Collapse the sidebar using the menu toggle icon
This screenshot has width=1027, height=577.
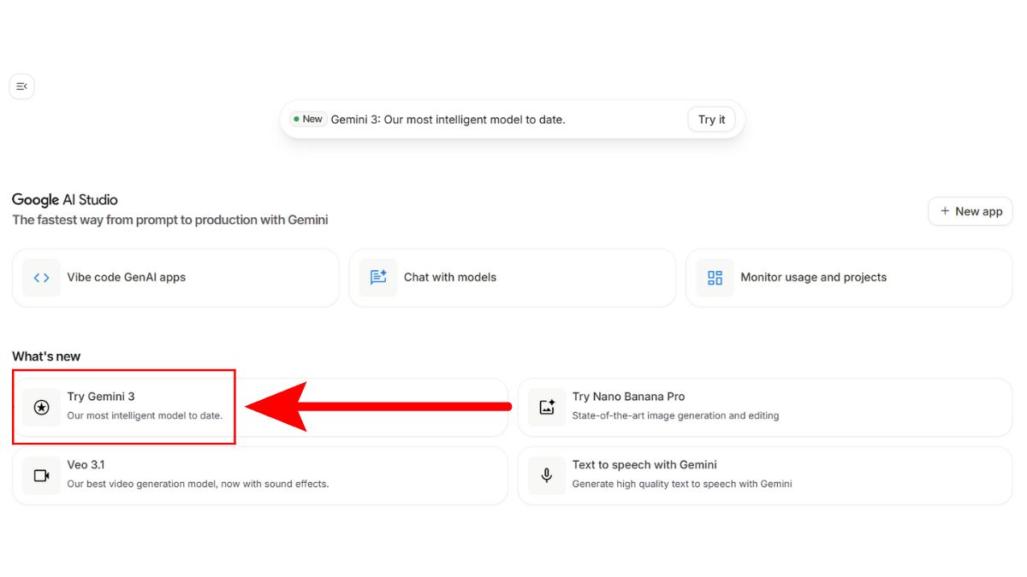[21, 86]
